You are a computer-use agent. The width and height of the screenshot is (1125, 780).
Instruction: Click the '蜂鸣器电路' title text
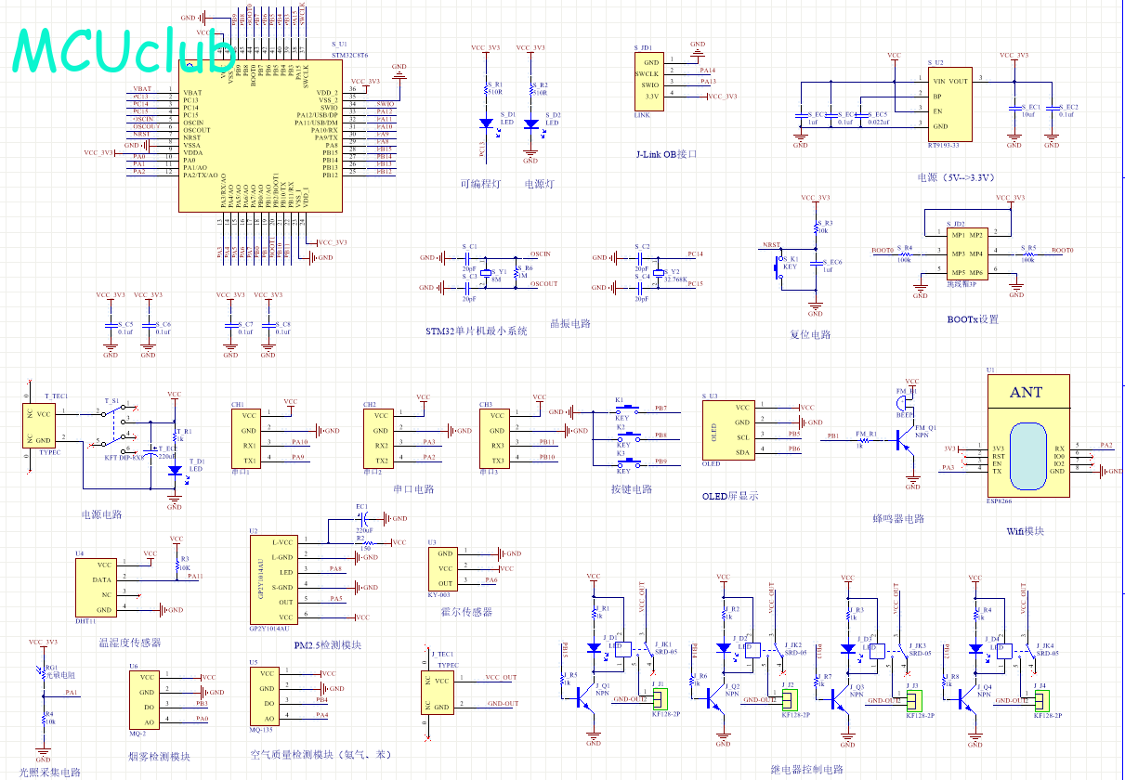(898, 519)
